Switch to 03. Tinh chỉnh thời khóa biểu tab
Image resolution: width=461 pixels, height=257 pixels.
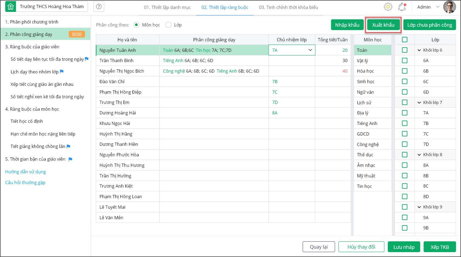[288, 7]
